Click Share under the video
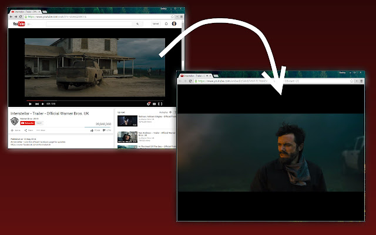Screen dimensions: 376x235 click(x=29, y=130)
